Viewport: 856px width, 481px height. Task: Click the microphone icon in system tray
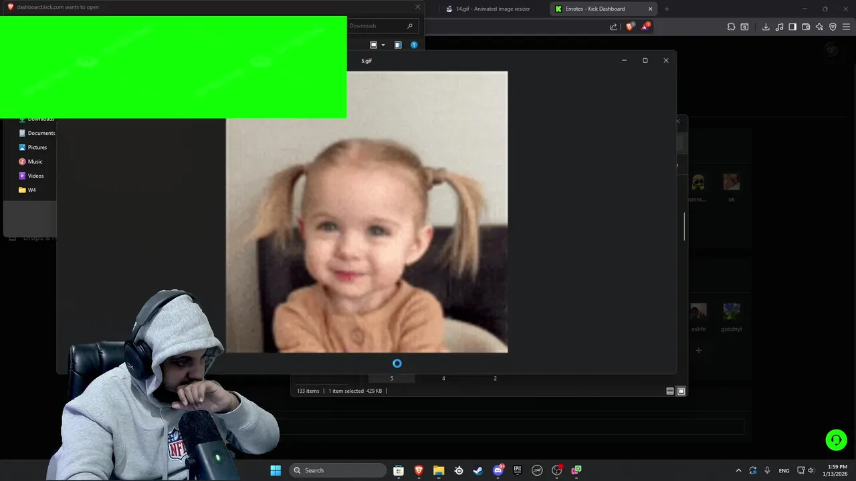pyautogui.click(x=767, y=470)
